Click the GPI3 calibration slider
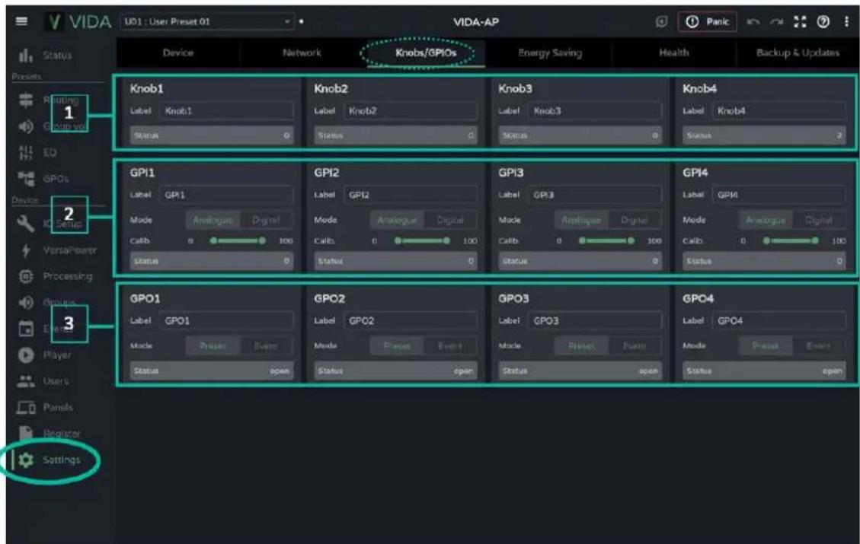Image resolution: width=860 pixels, height=544 pixels. [606, 241]
